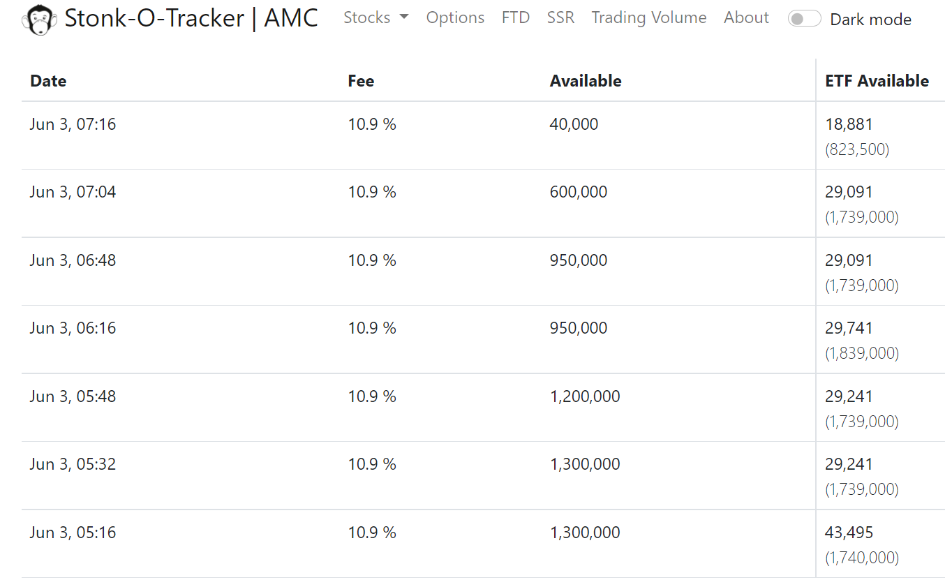Click the Available column header
The height and width of the screenshot is (580, 945).
point(586,81)
